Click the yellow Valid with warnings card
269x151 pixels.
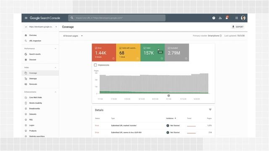(128, 52)
